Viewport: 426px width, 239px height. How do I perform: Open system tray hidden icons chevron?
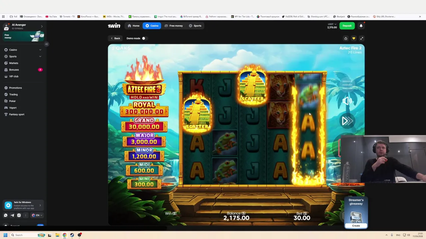pos(387,235)
